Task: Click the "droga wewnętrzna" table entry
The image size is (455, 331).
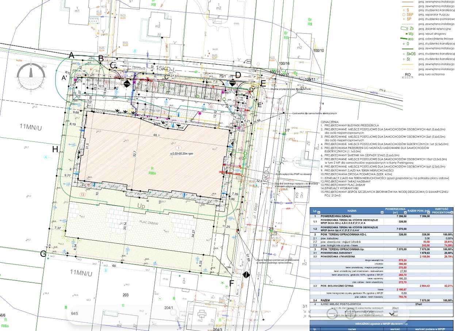Action: [x=374, y=260]
